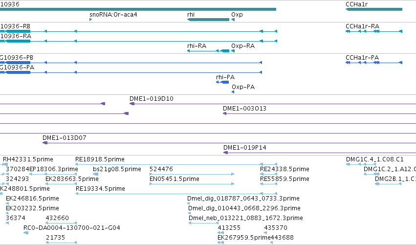Click the RE55859.5prime EST label
This screenshot has height=245, width=416.
[x=285, y=179]
